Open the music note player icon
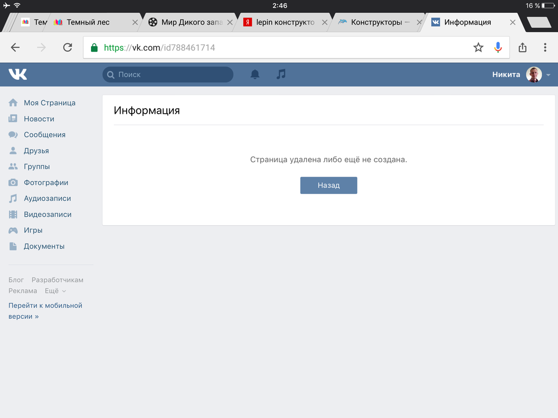The image size is (558, 418). [x=281, y=74]
